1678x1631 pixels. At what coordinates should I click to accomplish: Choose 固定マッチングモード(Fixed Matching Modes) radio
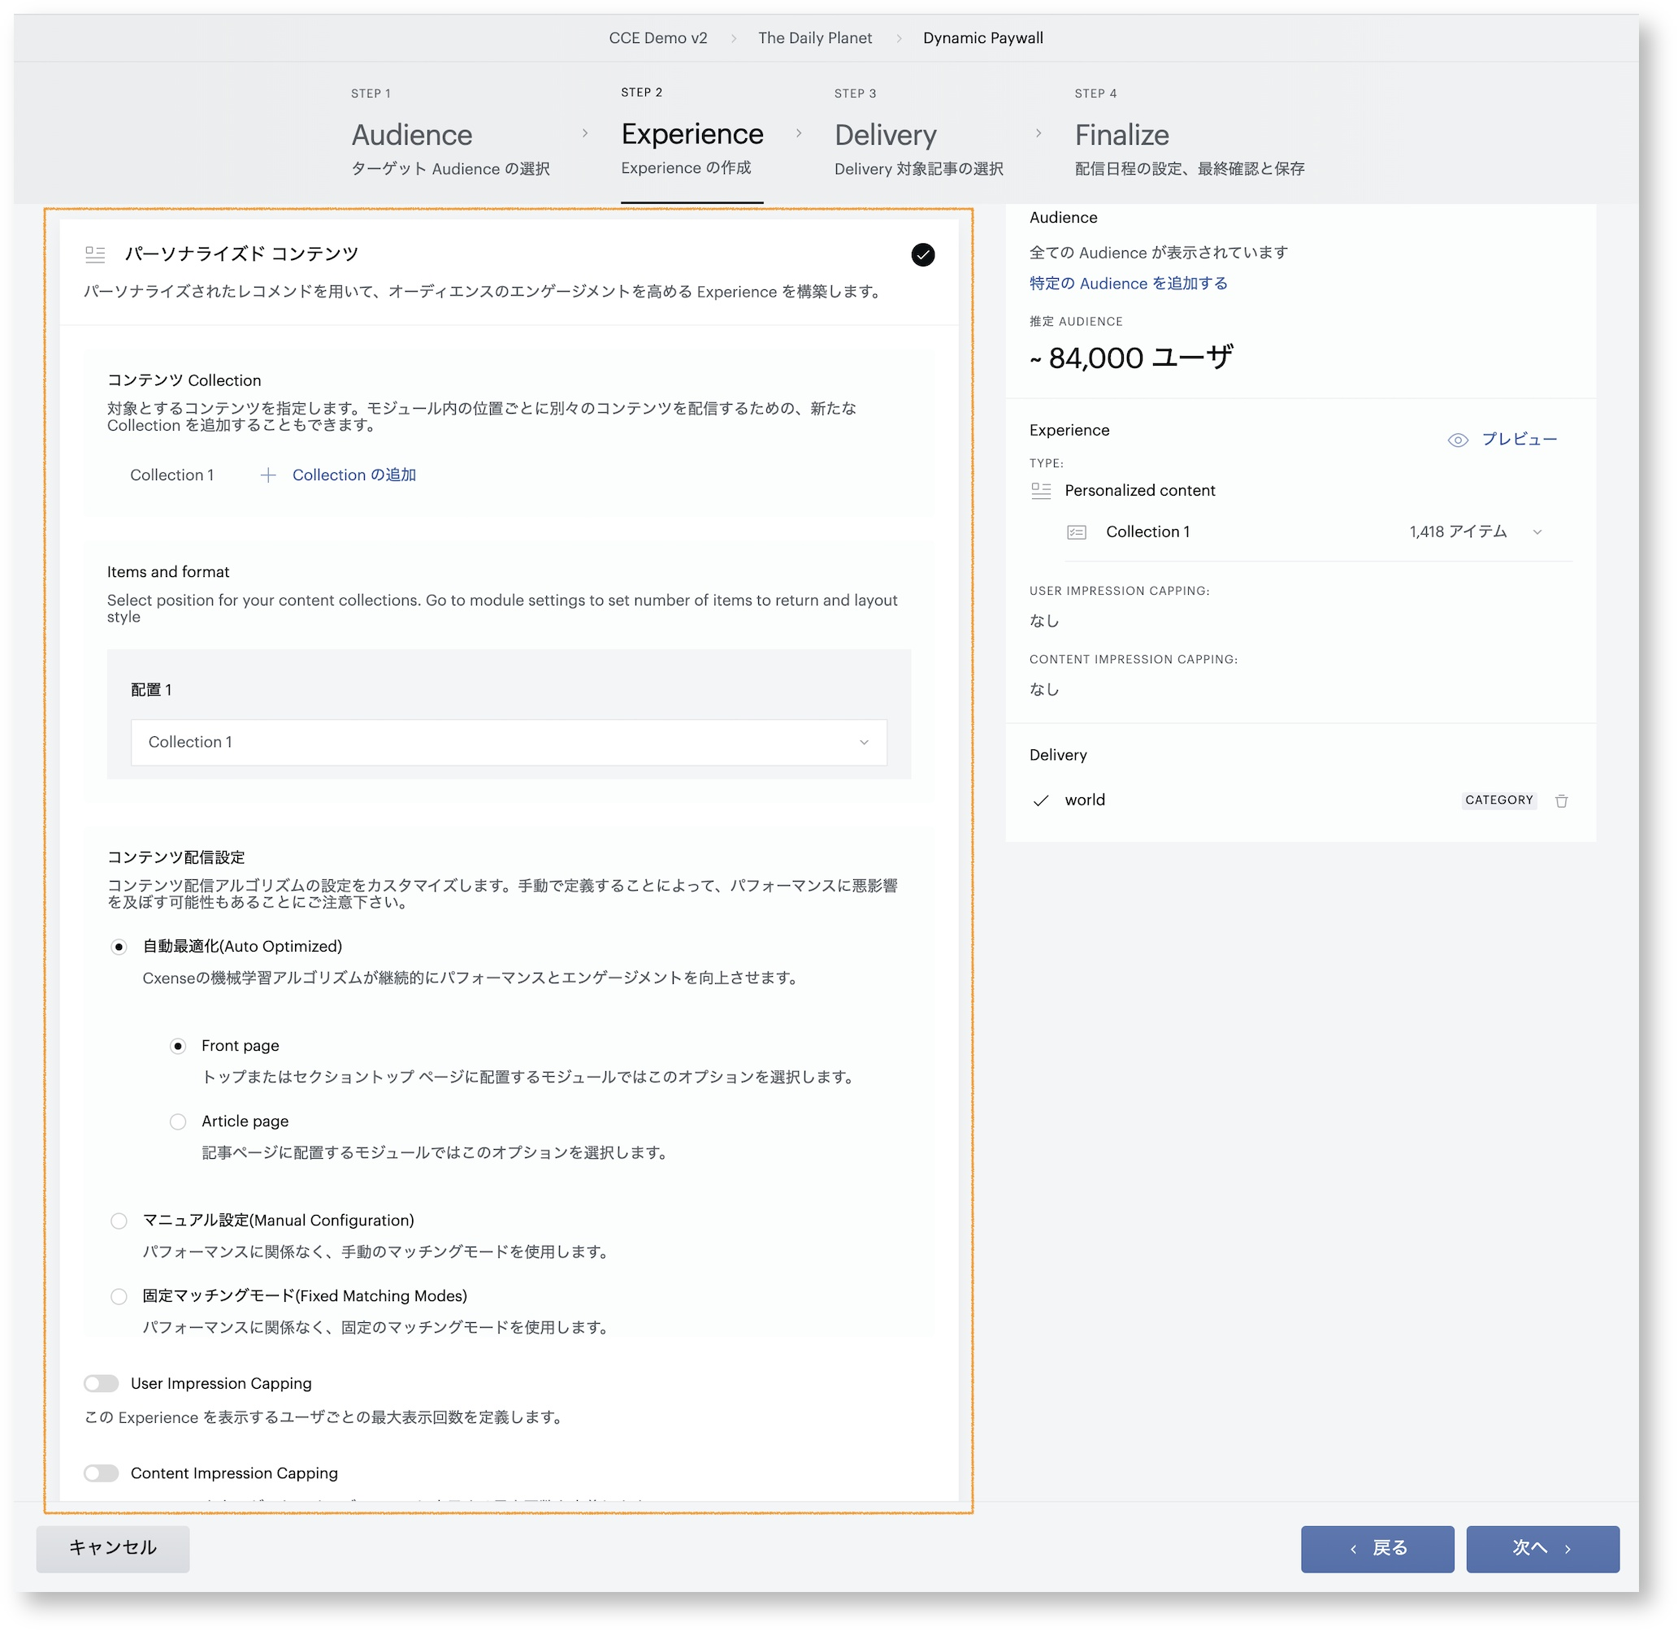click(x=119, y=1297)
